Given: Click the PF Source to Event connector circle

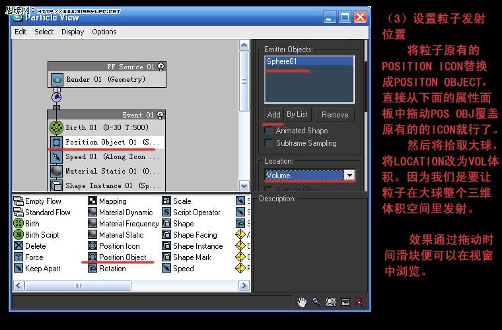Looking at the screenshot, I should click(x=57, y=97).
